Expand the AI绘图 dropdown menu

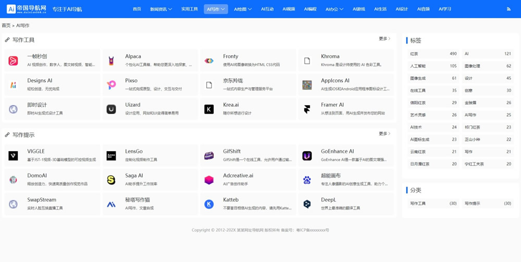pyautogui.click(x=242, y=9)
